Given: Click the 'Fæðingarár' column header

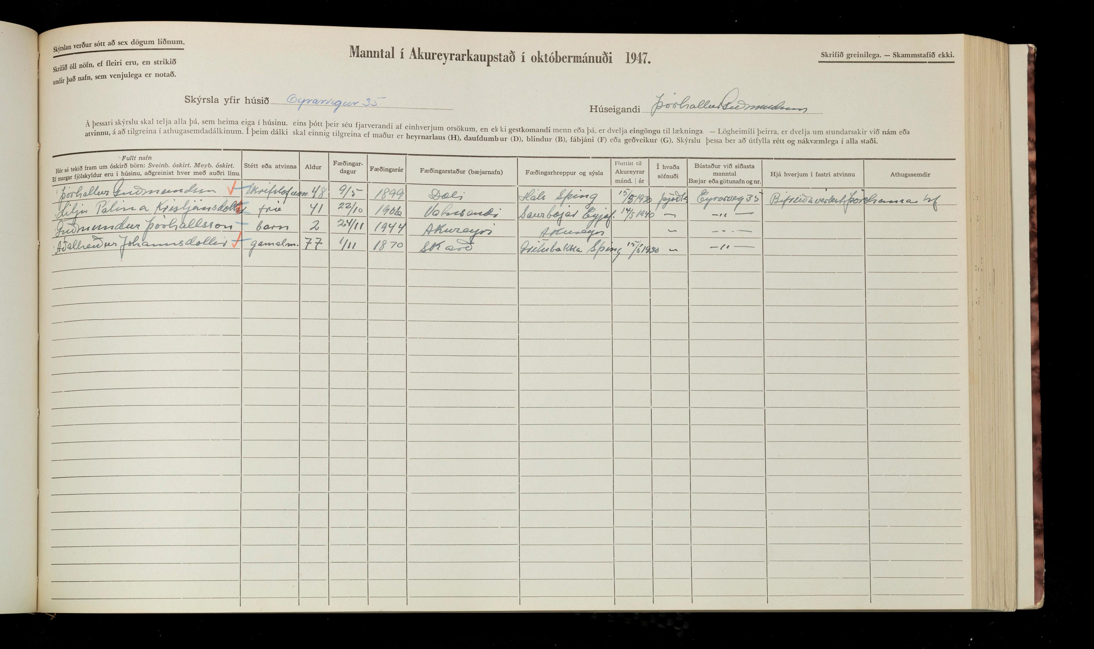Looking at the screenshot, I should click(x=386, y=169).
